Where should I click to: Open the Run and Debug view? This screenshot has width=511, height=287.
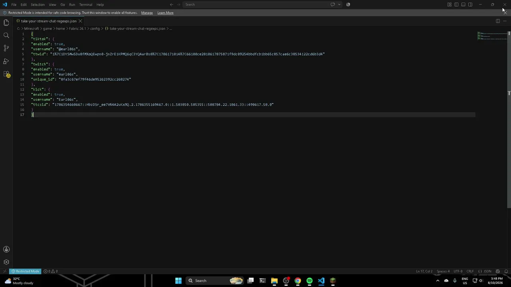pos(6,61)
